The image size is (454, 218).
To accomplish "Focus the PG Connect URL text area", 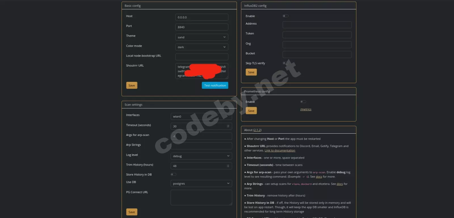I will click(x=201, y=198).
